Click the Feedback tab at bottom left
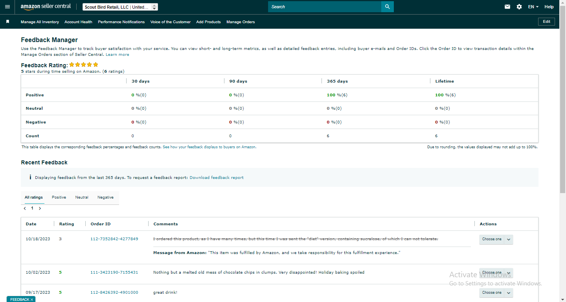566x302 pixels. [x=19, y=300]
